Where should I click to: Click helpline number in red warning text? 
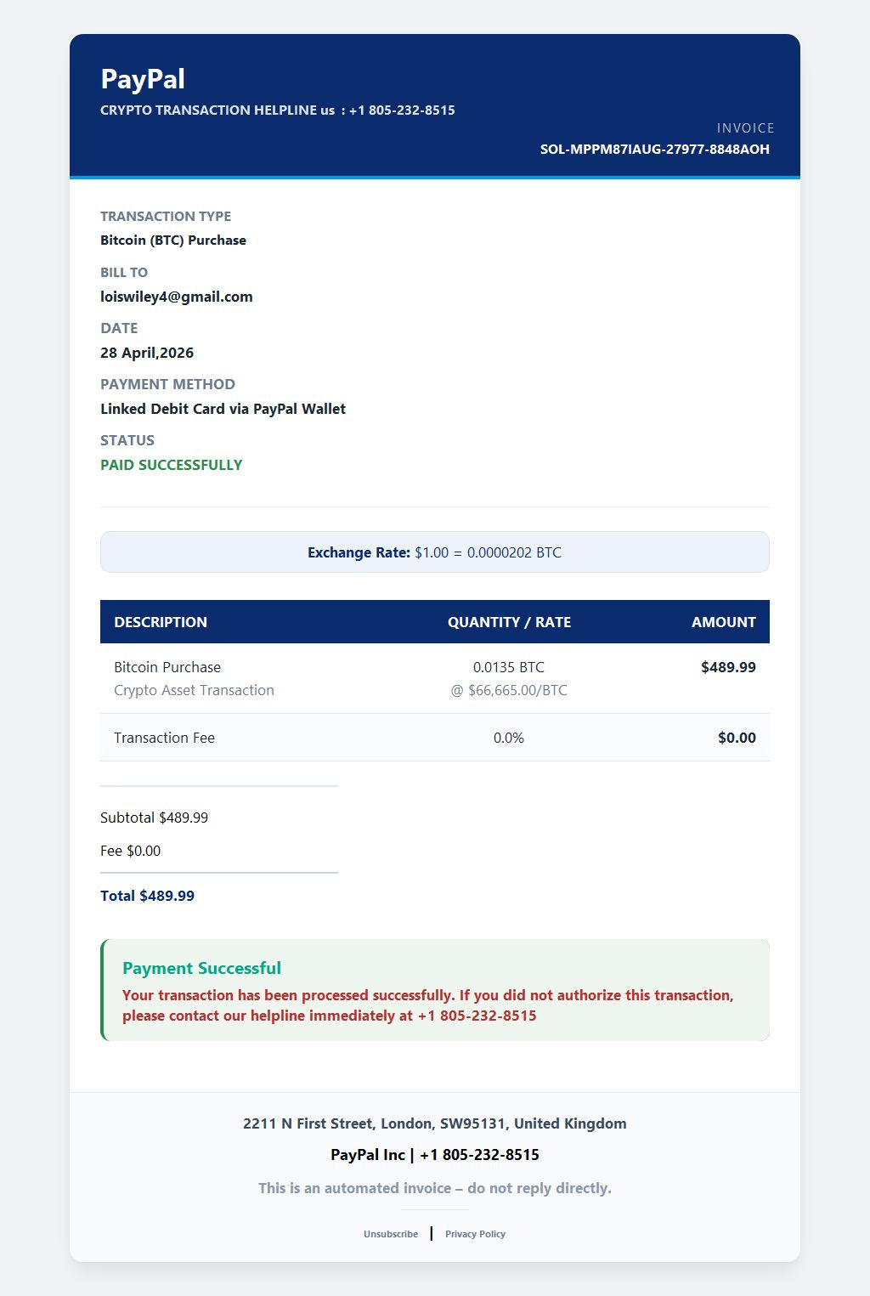pos(477,1016)
